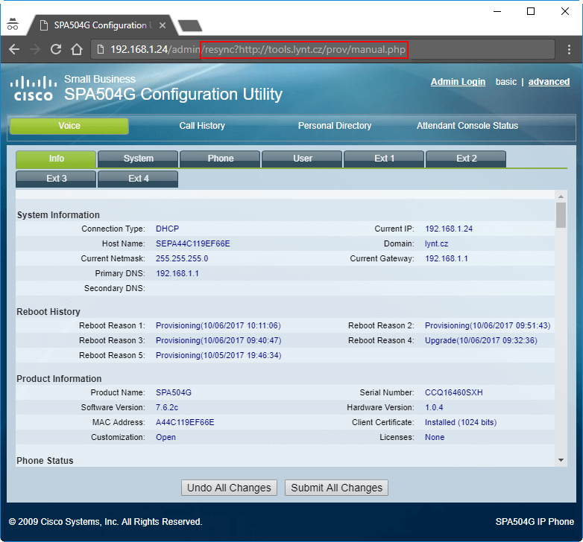Click the Customization value Open
The width and height of the screenshot is (583, 542).
tap(166, 437)
